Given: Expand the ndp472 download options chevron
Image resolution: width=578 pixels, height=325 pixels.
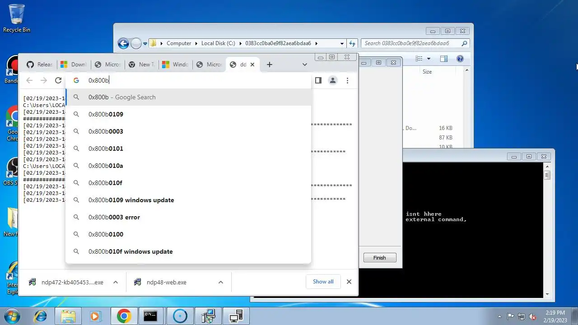Looking at the screenshot, I should (116, 282).
